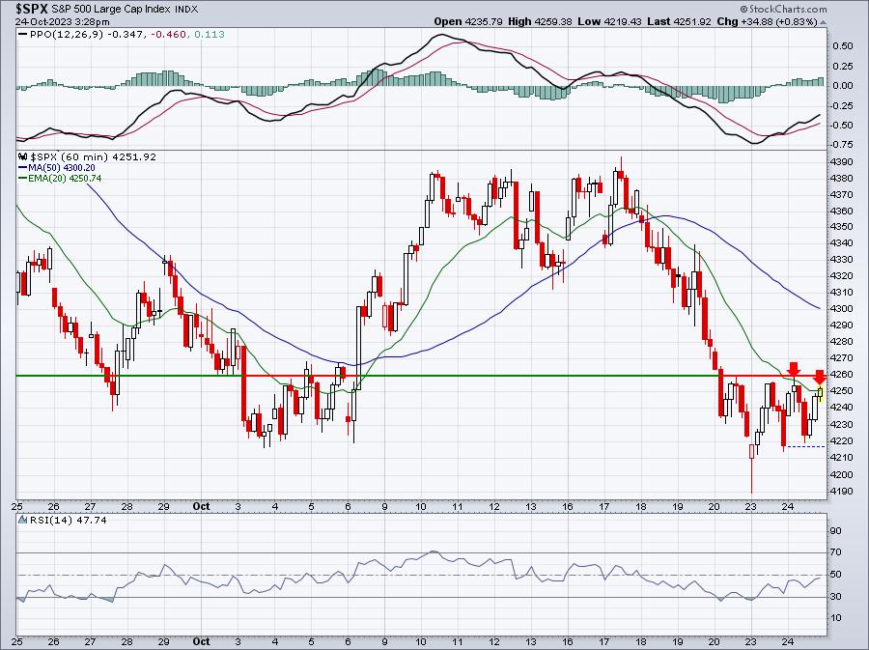Click the rightmost red down-arrow annotation
869x650 pixels.
(820, 377)
